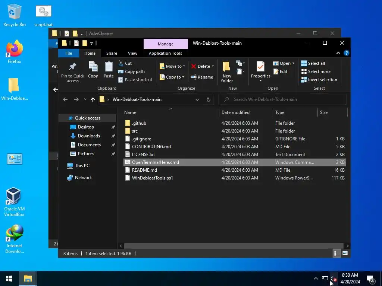Viewport: 382px width, 286px height.
Task: Refresh the Win-Debloat-Tools-main folder view
Action: (208, 99)
